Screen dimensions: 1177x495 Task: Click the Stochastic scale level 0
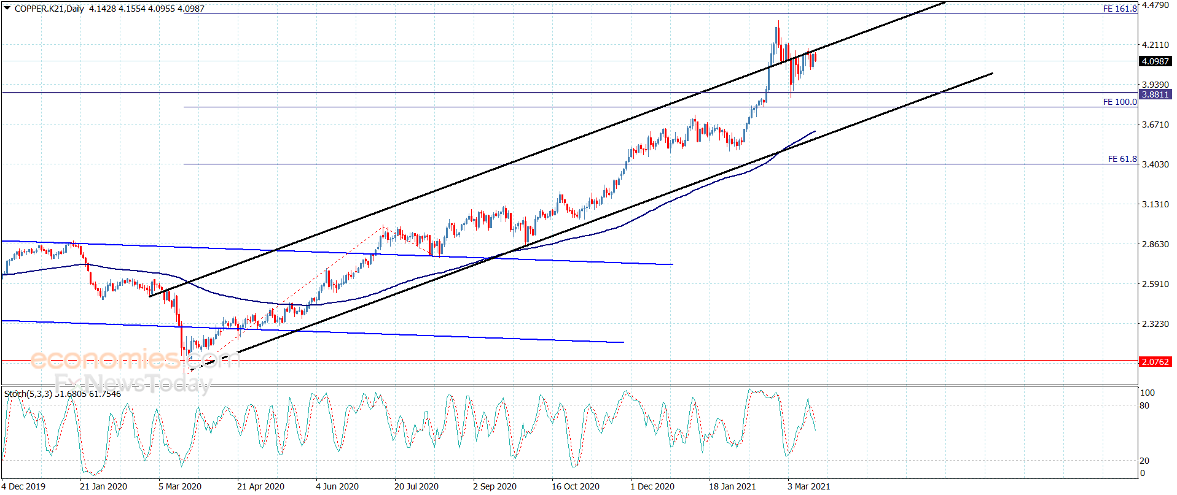tap(1143, 473)
